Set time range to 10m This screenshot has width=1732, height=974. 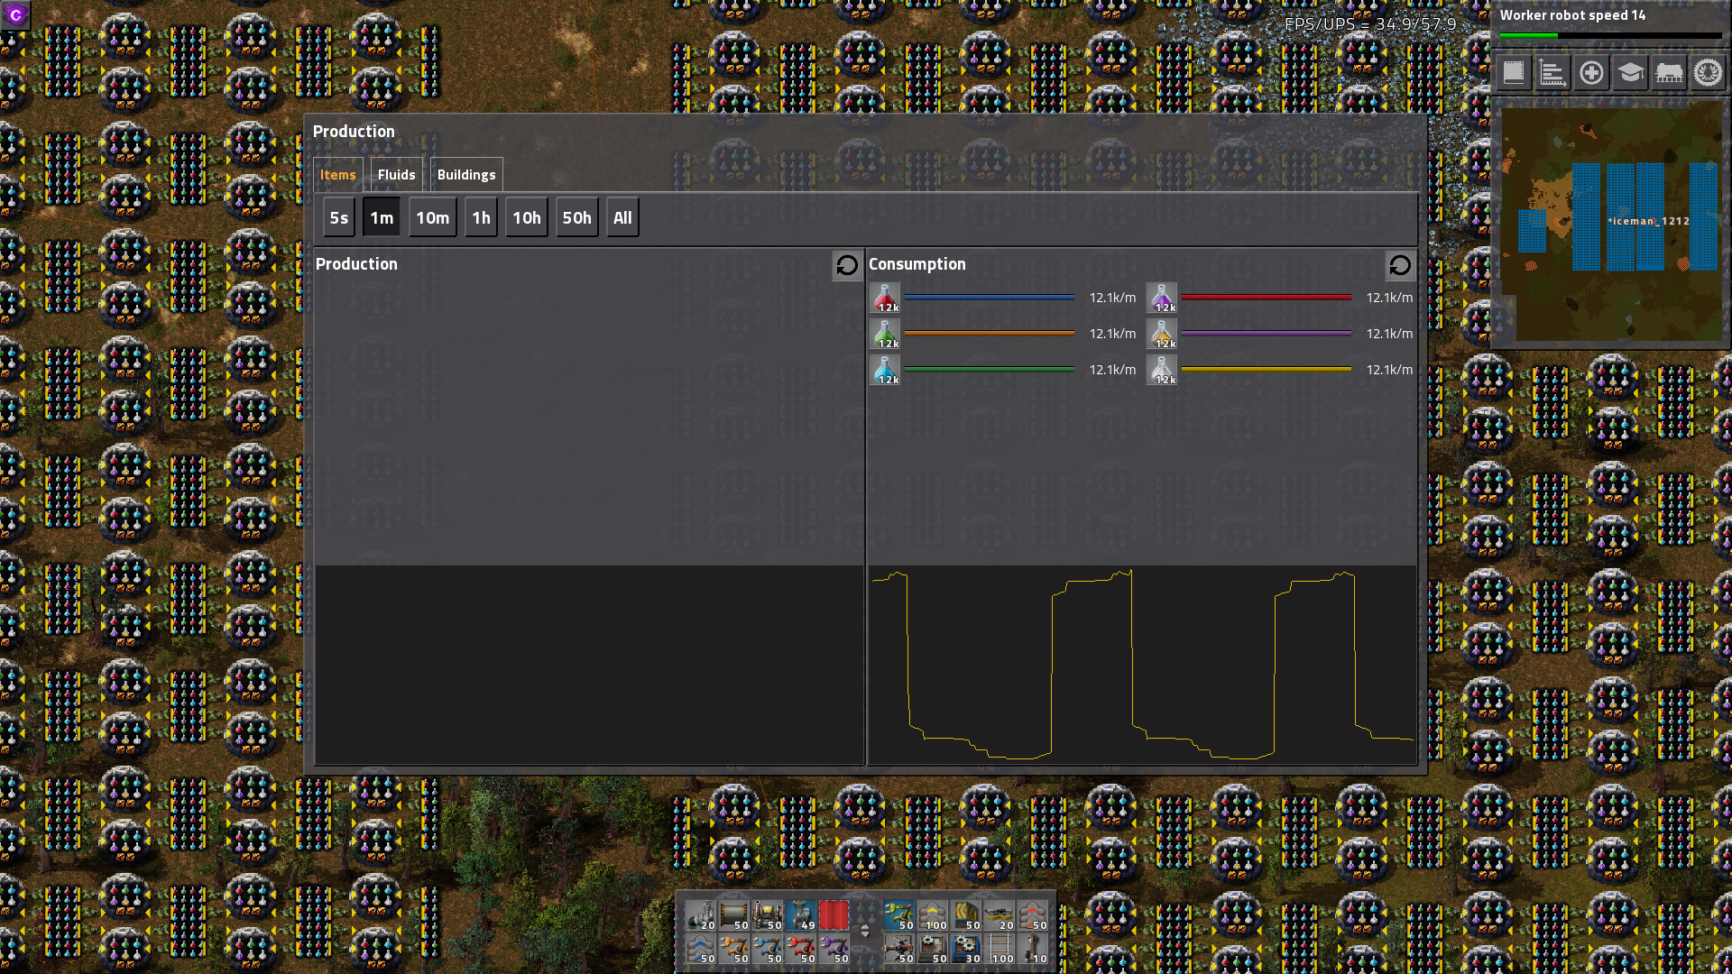(x=433, y=217)
